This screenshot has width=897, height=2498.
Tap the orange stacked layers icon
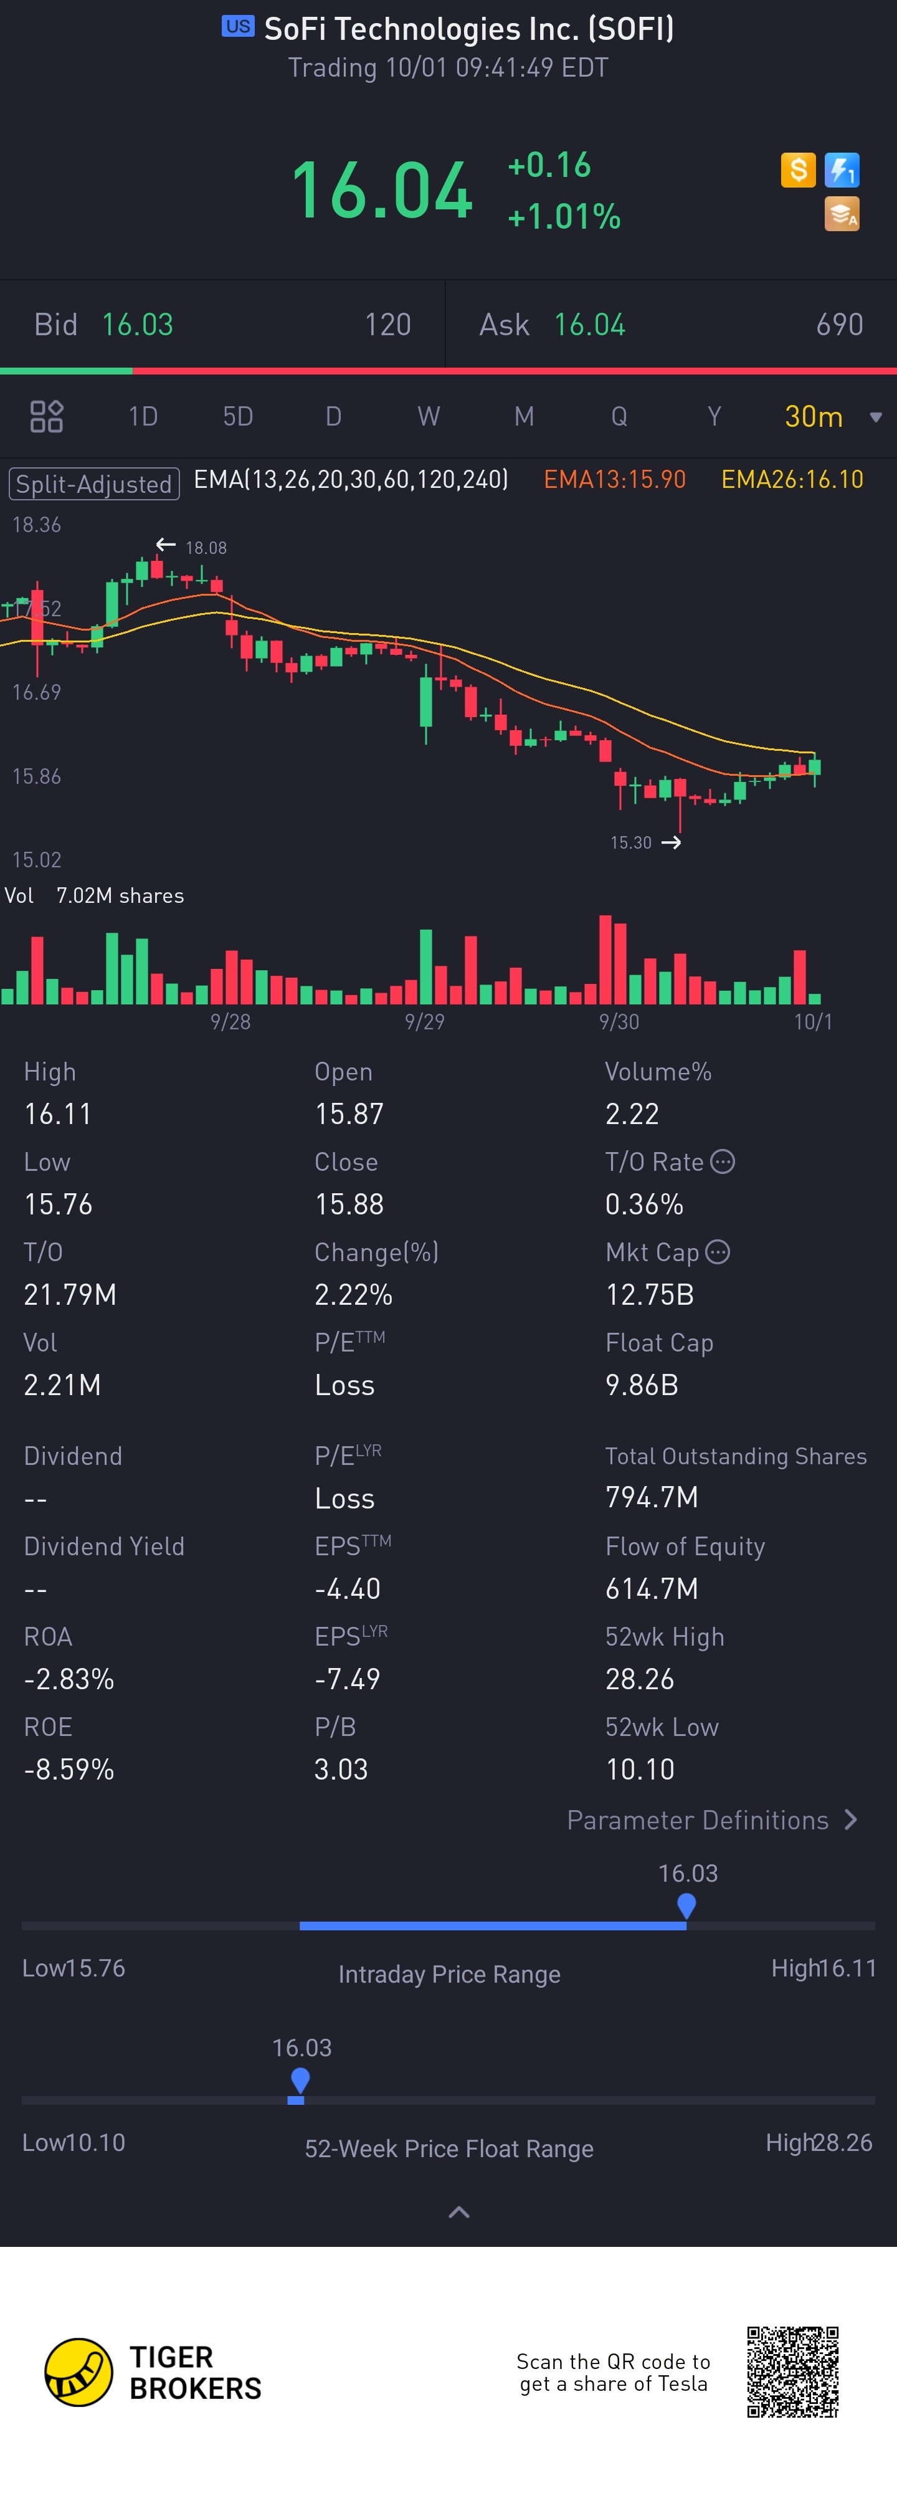[x=842, y=214]
